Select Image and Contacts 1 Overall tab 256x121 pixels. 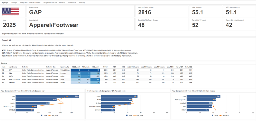tap(30, 2)
